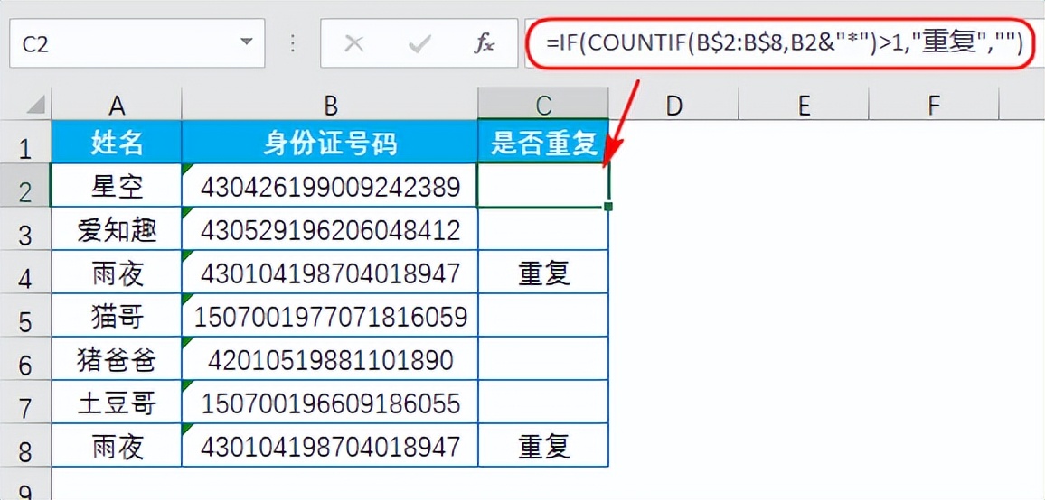Select the 重复 cell in row 4

[x=543, y=272]
